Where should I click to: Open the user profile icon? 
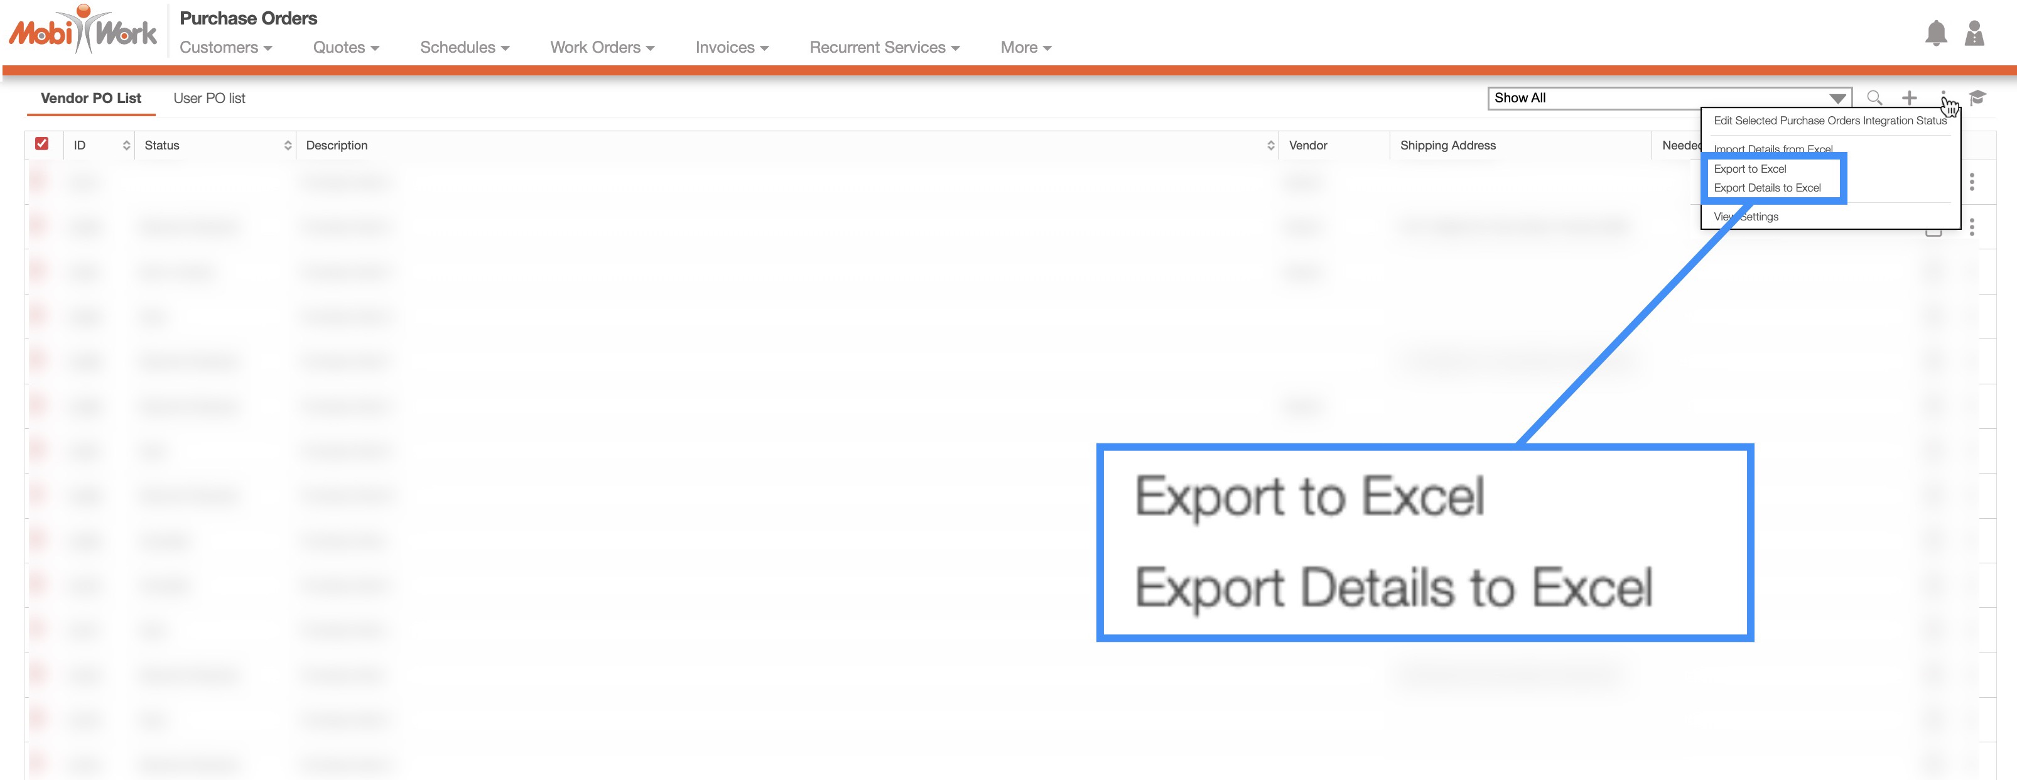click(1974, 34)
